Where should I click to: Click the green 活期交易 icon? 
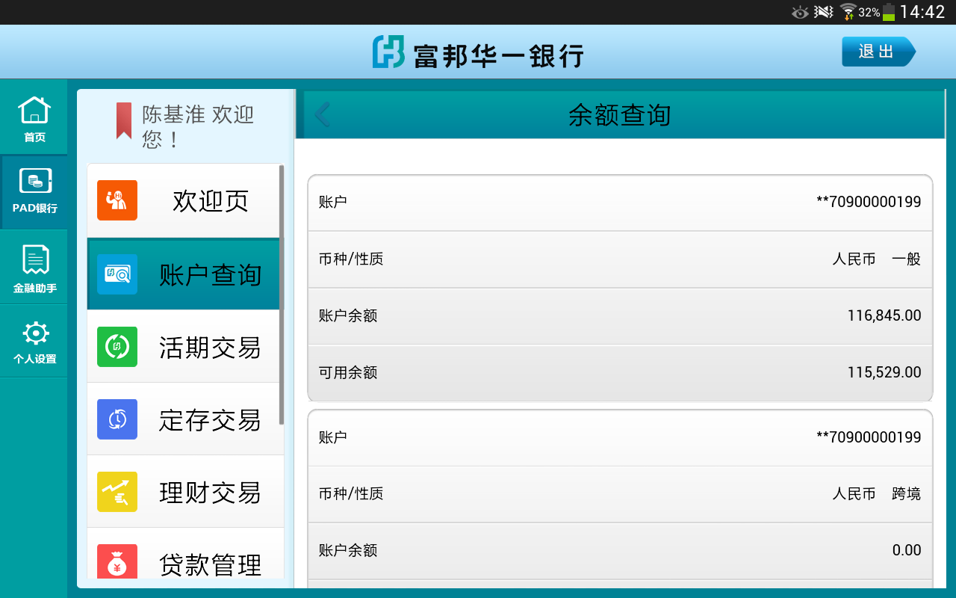click(117, 347)
